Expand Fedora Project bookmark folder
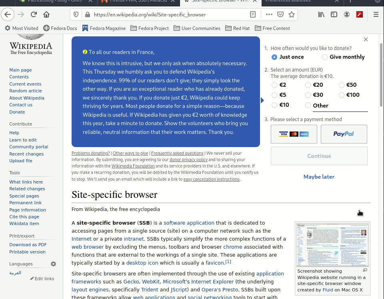This screenshot has height=299, width=384. (150, 28)
